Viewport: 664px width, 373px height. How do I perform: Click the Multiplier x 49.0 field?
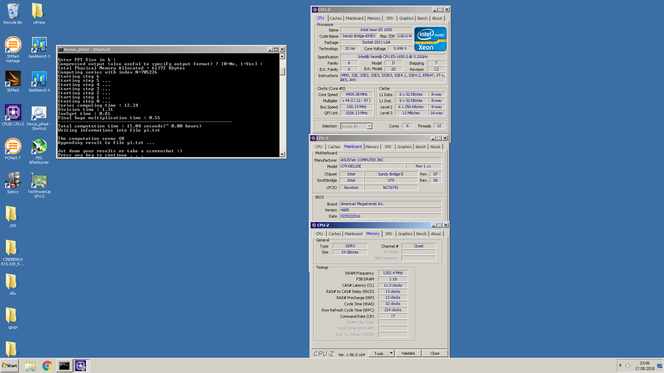[357, 101]
